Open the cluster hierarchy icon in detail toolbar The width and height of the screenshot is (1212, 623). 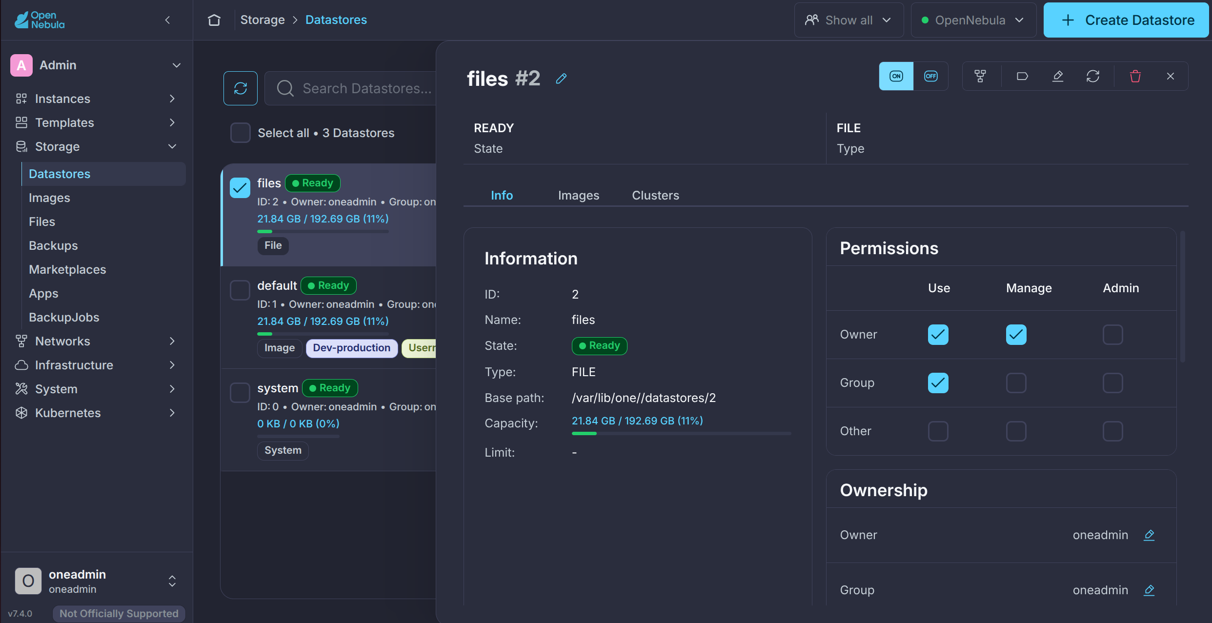pos(980,76)
